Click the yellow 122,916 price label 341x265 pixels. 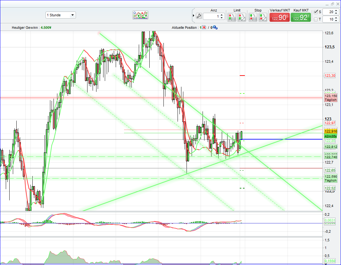[330, 131]
